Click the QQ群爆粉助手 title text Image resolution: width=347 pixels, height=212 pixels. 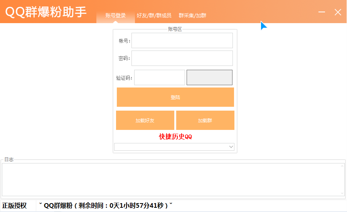(x=45, y=12)
